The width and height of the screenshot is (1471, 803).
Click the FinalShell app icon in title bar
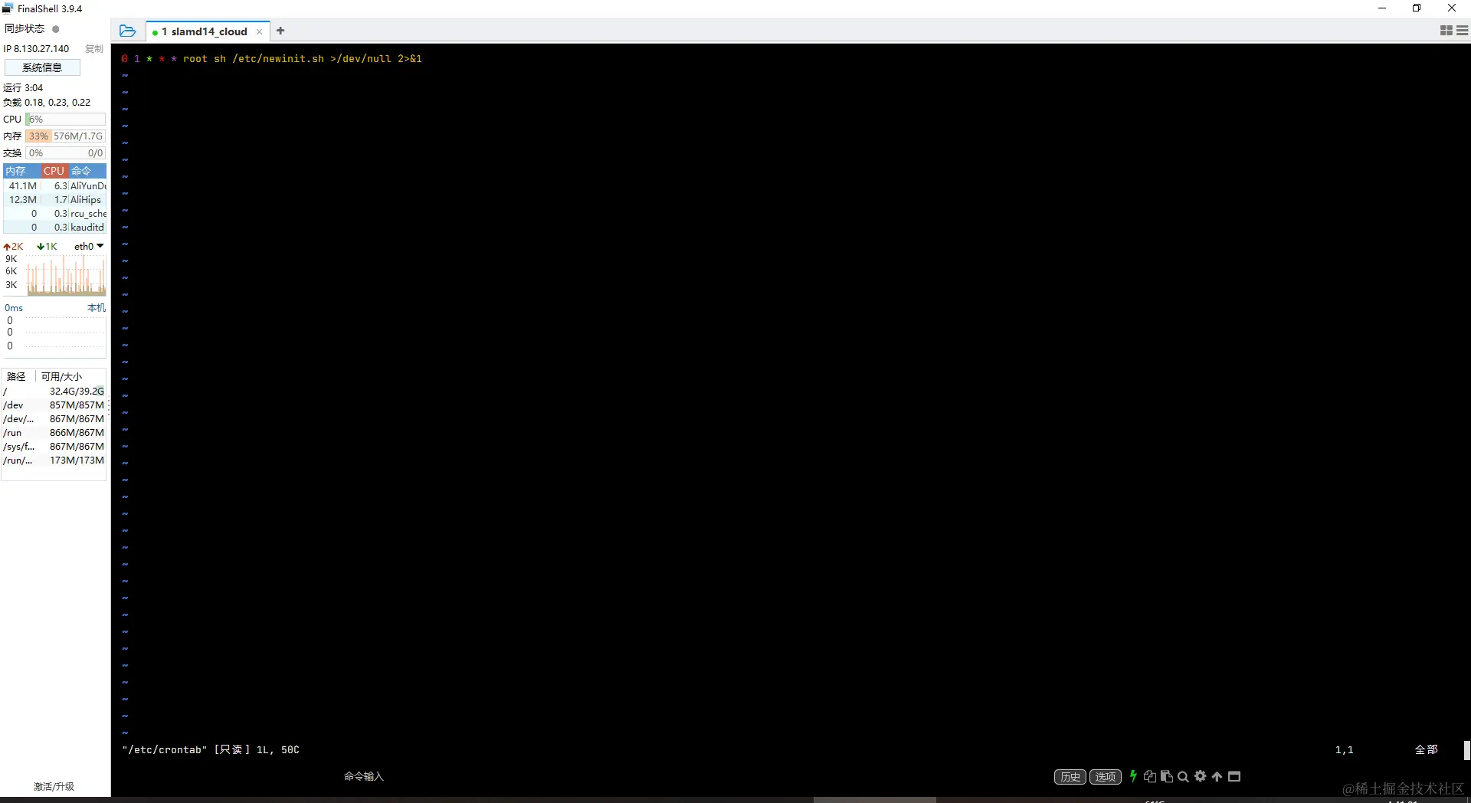click(8, 8)
